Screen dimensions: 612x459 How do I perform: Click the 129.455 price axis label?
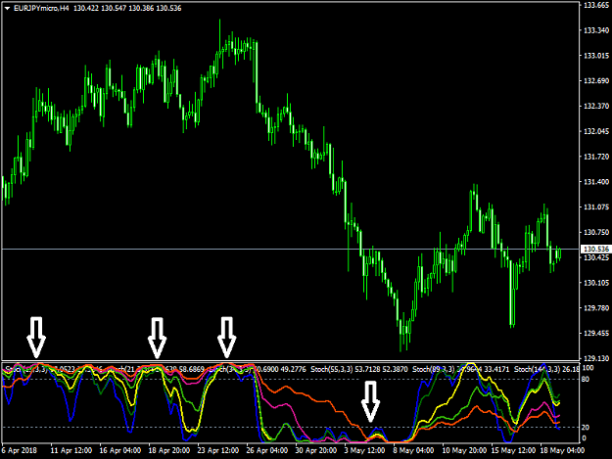click(x=595, y=333)
